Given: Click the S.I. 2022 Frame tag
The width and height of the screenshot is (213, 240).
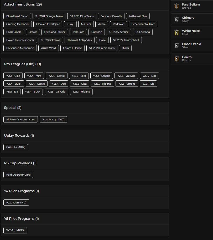Looking at the screenshot, I should click(x=51, y=40).
